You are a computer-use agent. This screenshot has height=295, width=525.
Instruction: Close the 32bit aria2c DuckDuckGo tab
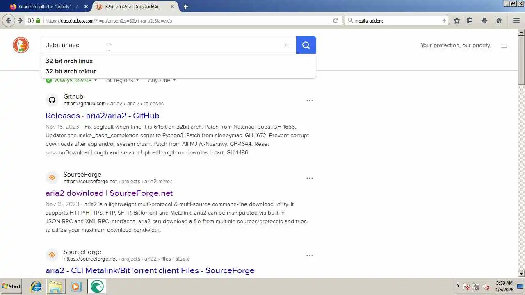click(x=172, y=7)
